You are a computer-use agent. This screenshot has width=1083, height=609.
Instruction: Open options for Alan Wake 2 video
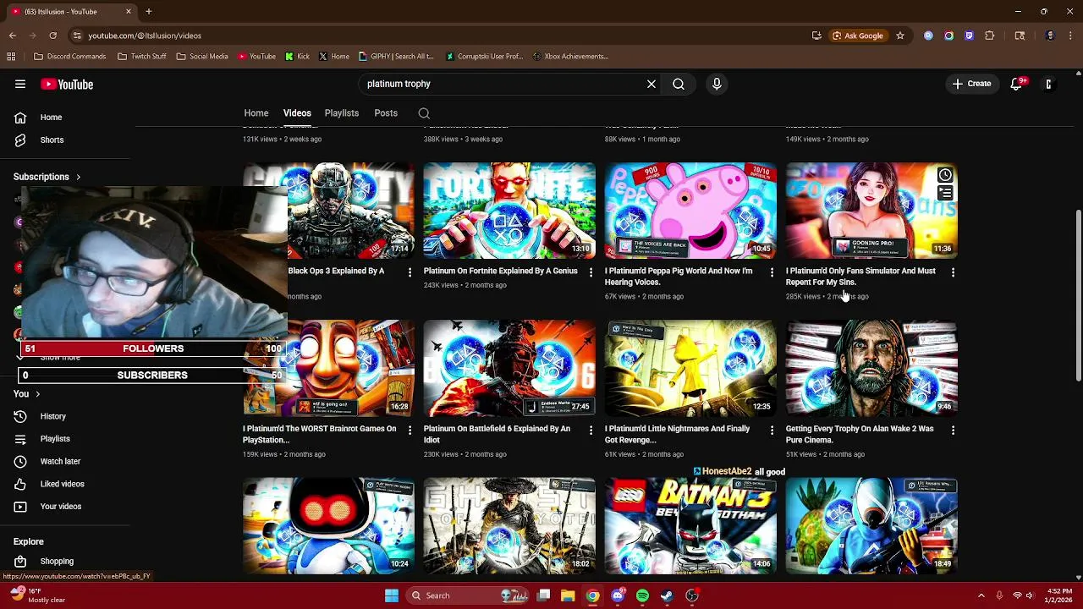[x=953, y=430]
